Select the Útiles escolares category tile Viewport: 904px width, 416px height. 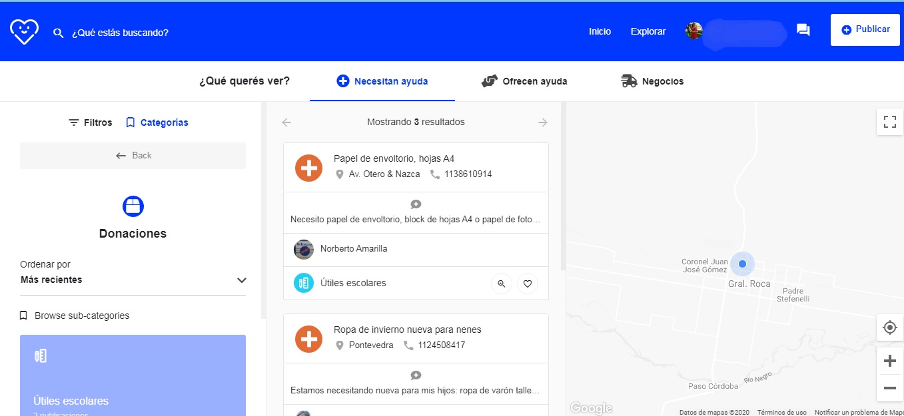coord(133,376)
